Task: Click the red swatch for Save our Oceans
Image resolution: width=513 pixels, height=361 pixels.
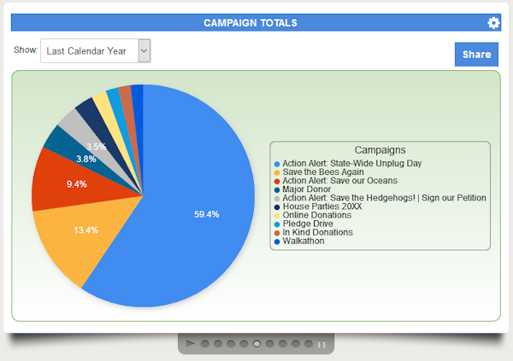Action: 276,180
